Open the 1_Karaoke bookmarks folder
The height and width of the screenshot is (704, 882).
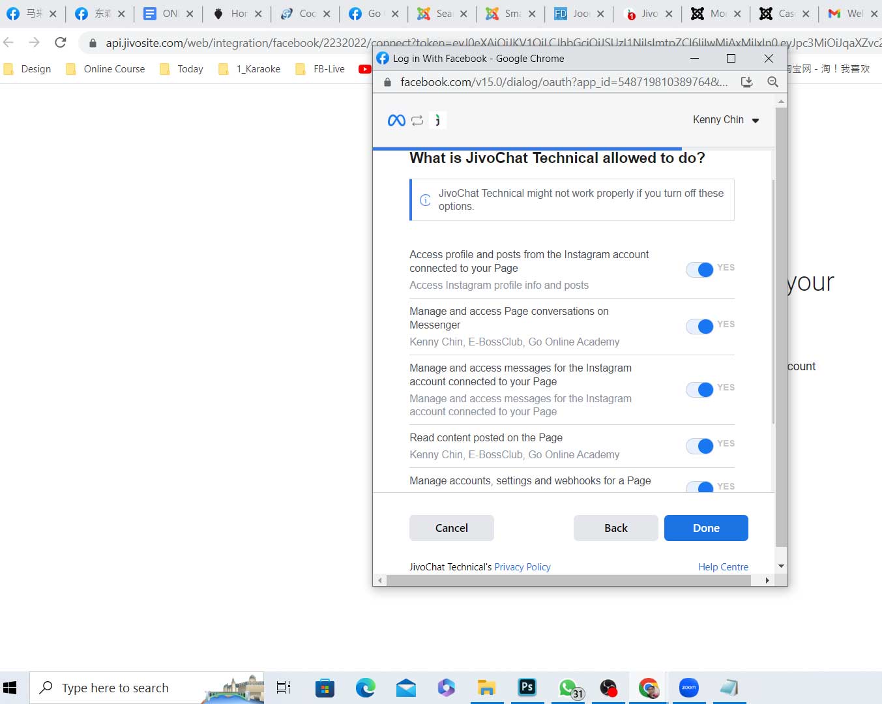click(x=250, y=69)
